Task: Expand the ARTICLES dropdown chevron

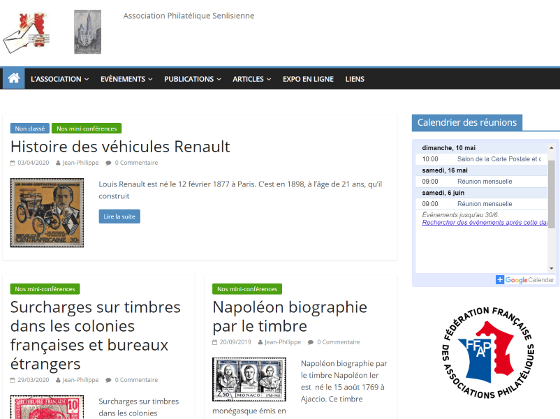Action: click(269, 80)
